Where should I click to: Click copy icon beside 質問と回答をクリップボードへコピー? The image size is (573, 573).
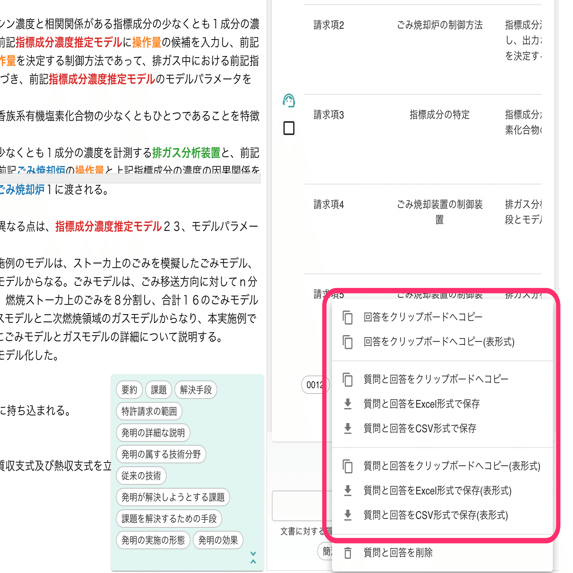click(x=347, y=379)
